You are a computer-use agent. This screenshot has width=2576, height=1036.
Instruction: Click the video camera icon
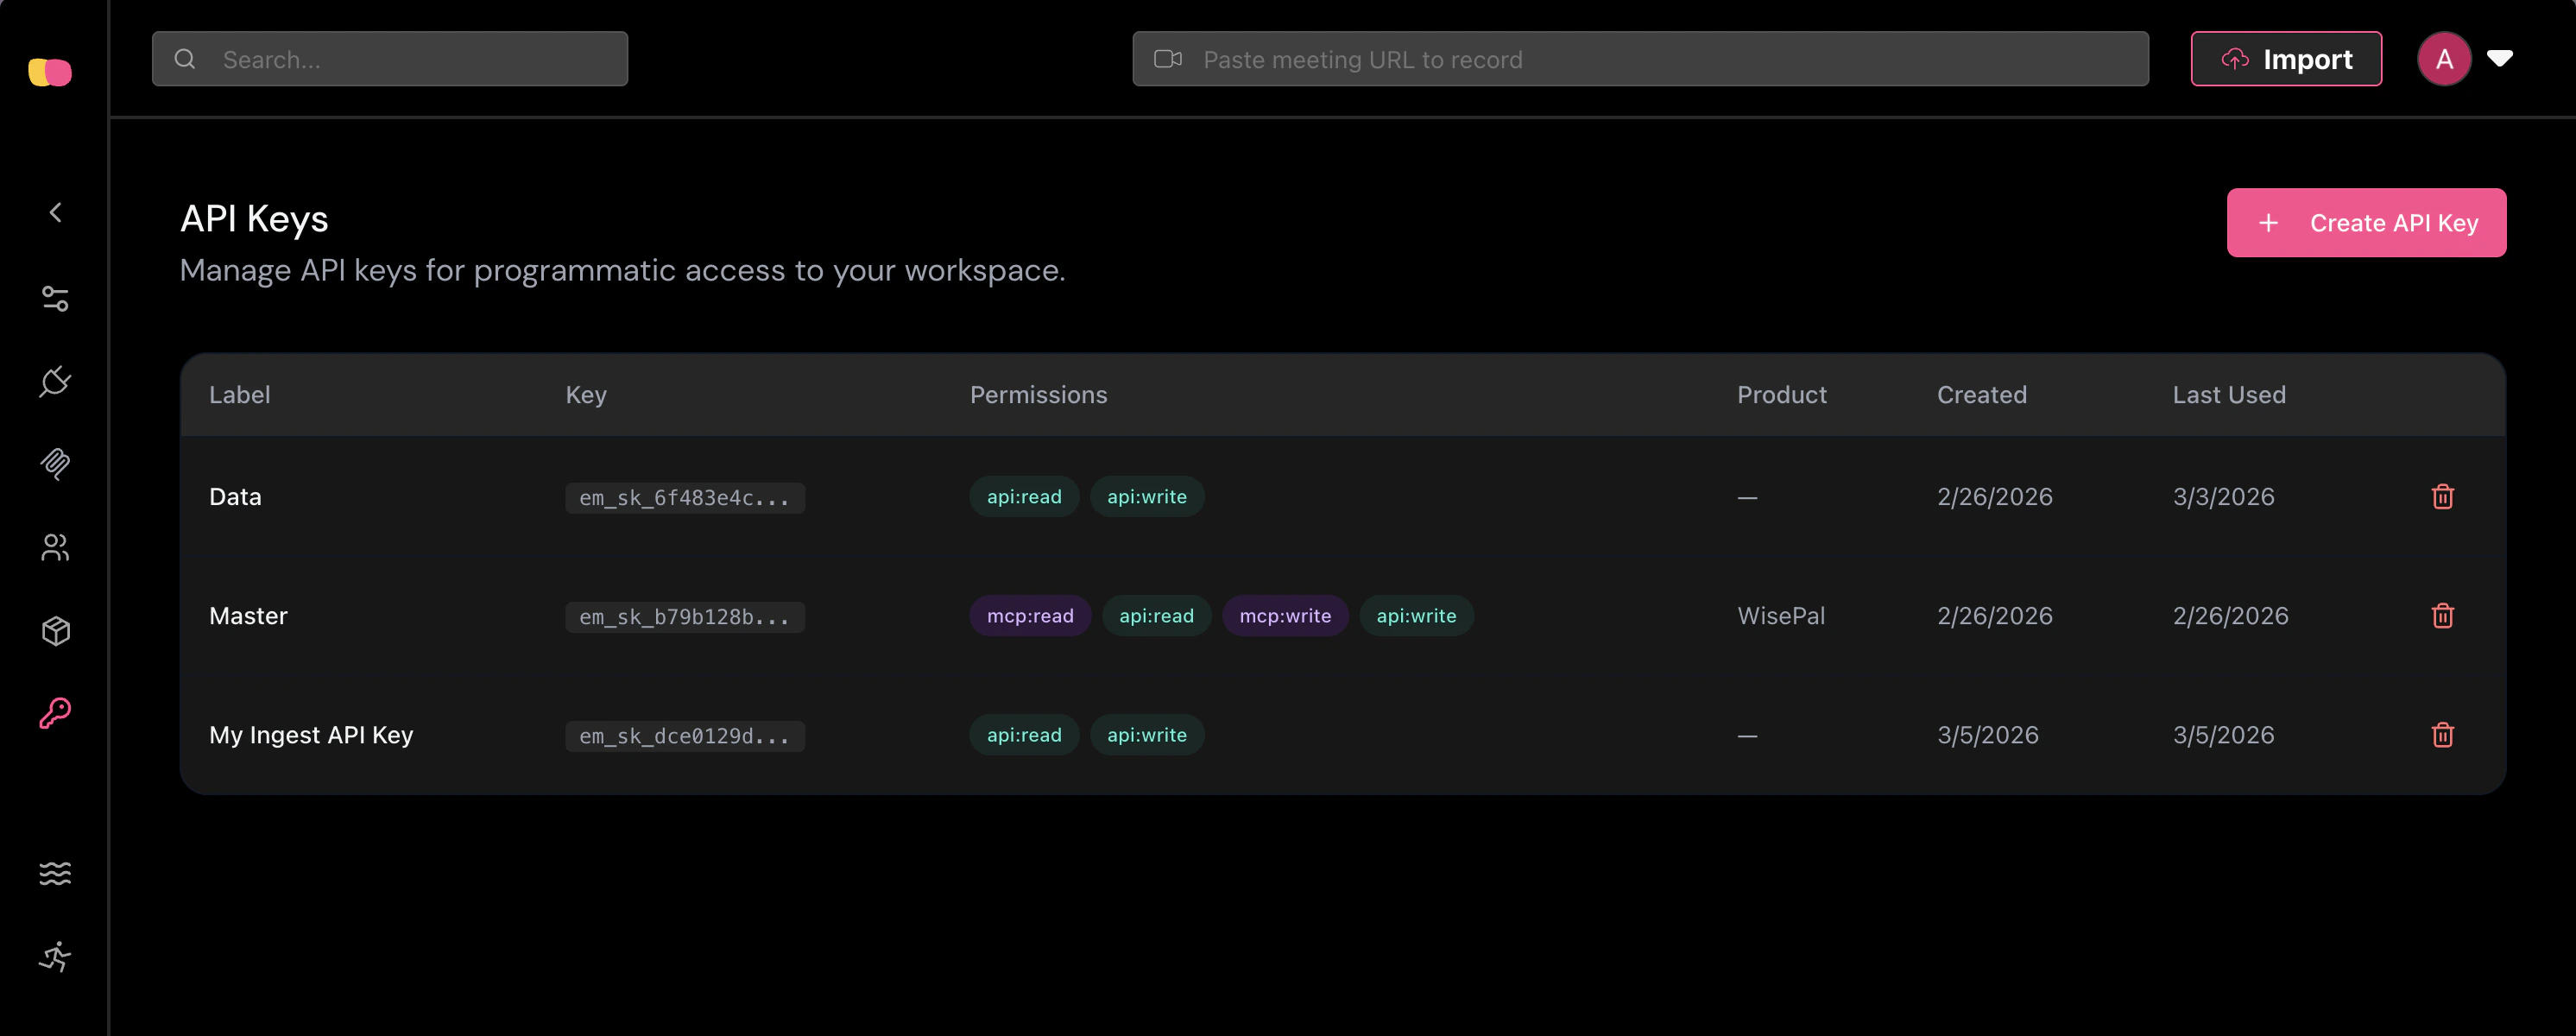click(x=1168, y=59)
